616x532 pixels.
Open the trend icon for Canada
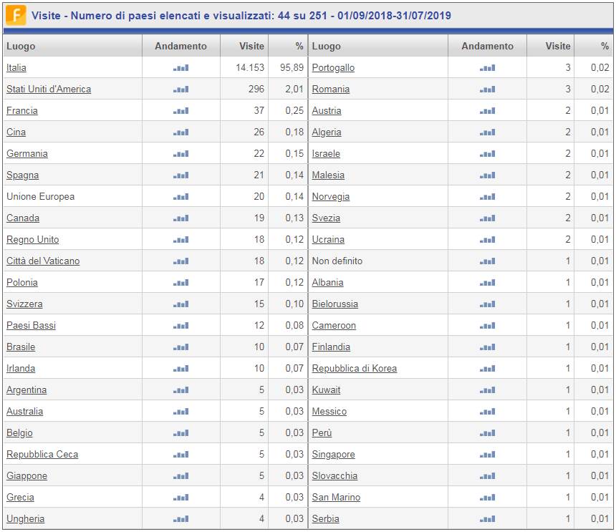(181, 218)
